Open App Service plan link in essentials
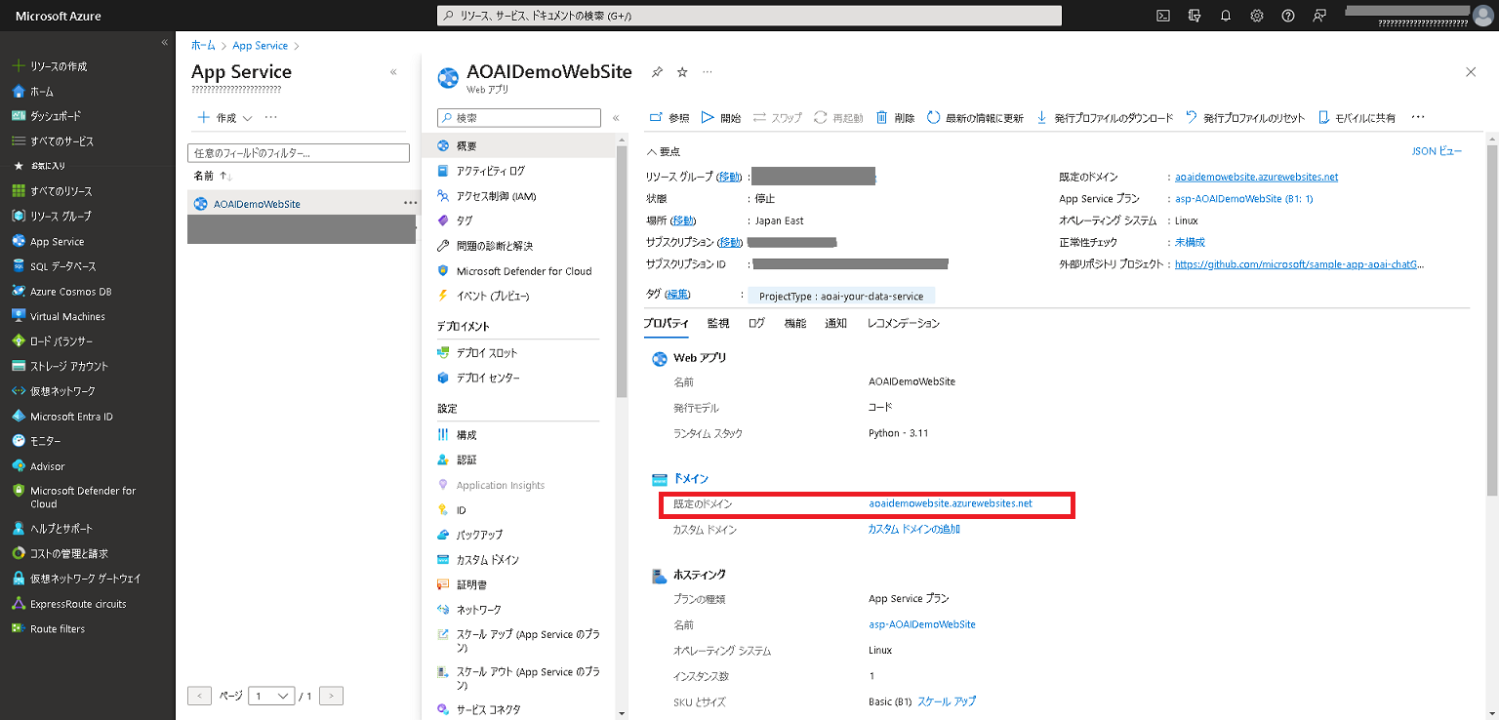This screenshot has height=720, width=1499. (x=1244, y=198)
